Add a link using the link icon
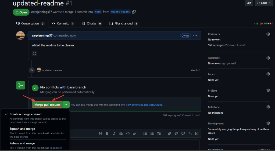The image size is (275, 151). 135,133
